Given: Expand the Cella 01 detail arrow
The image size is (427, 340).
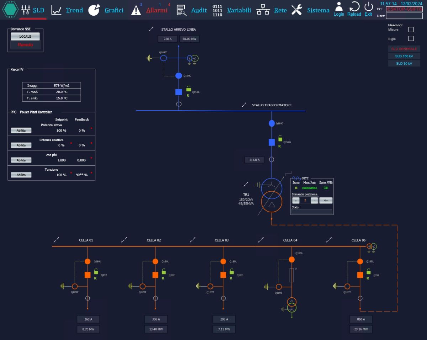Looking at the screenshot, I should (56, 240).
